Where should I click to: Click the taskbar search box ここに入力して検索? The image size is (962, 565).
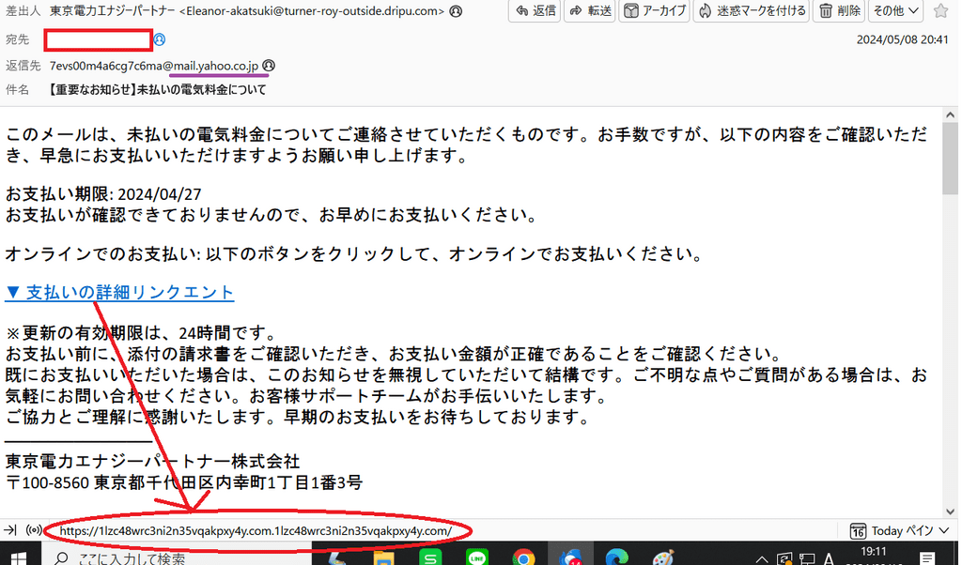(x=177, y=557)
